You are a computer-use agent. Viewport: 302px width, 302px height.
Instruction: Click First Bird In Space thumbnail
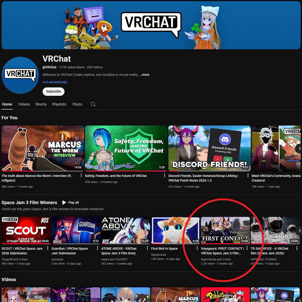[175, 231]
